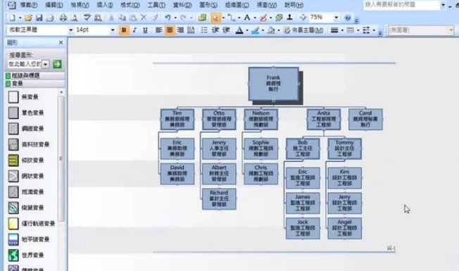Image resolution: width=459 pixels, height=271 pixels.
Task: Open the search shapes dropdown arrow
Action: [46, 64]
